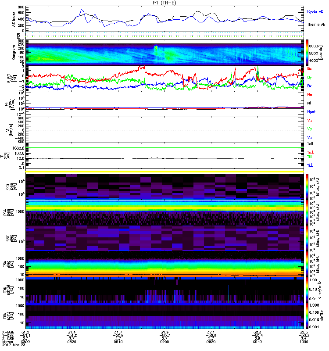Click the B_FIT GSE [nT] axis title
Image resolution: width=329 pixels, height=351 pixels.
tap(11, 79)
